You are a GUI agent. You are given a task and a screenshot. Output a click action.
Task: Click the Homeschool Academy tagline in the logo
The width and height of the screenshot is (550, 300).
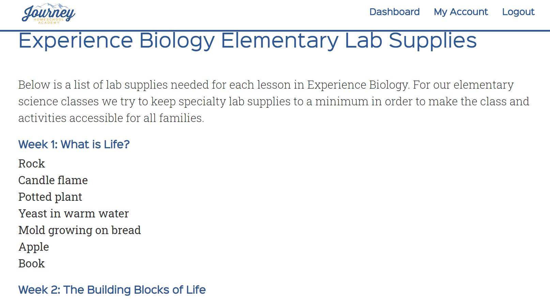[49, 21]
